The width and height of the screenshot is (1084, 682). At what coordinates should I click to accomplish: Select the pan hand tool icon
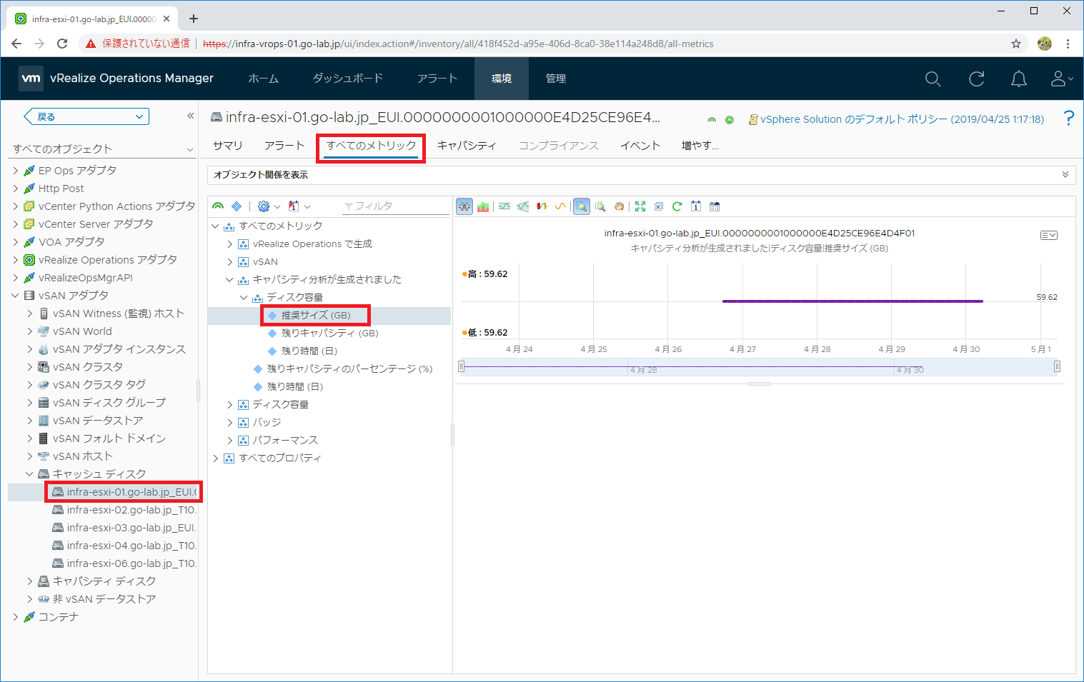pyautogui.click(x=619, y=206)
